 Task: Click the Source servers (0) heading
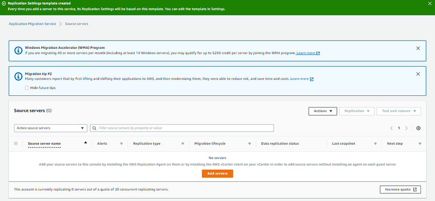[33, 111]
